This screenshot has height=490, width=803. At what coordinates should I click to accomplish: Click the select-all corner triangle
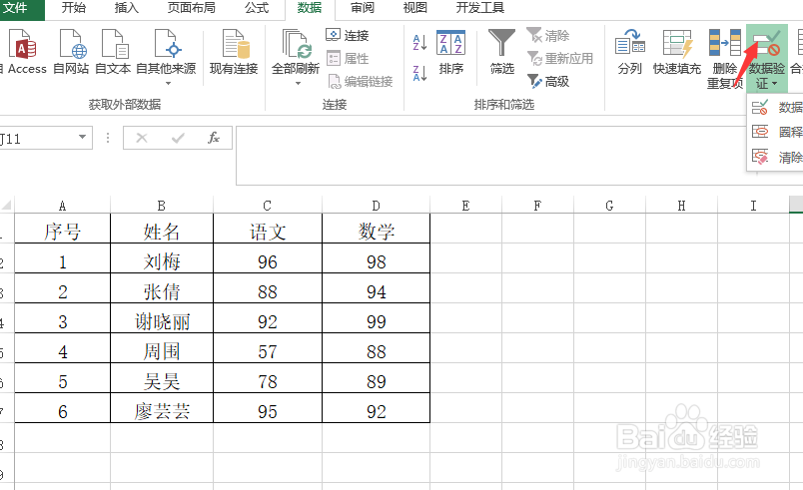pos(7,206)
